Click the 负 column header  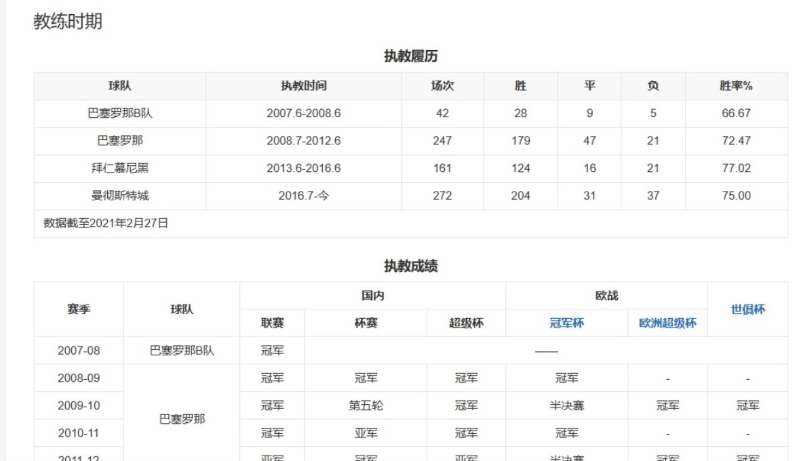tap(653, 86)
